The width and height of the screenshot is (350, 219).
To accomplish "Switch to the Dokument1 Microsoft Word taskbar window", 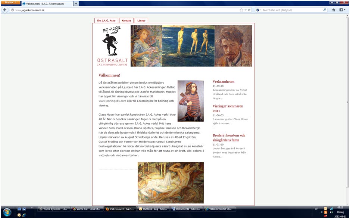I will click(x=187, y=209).
